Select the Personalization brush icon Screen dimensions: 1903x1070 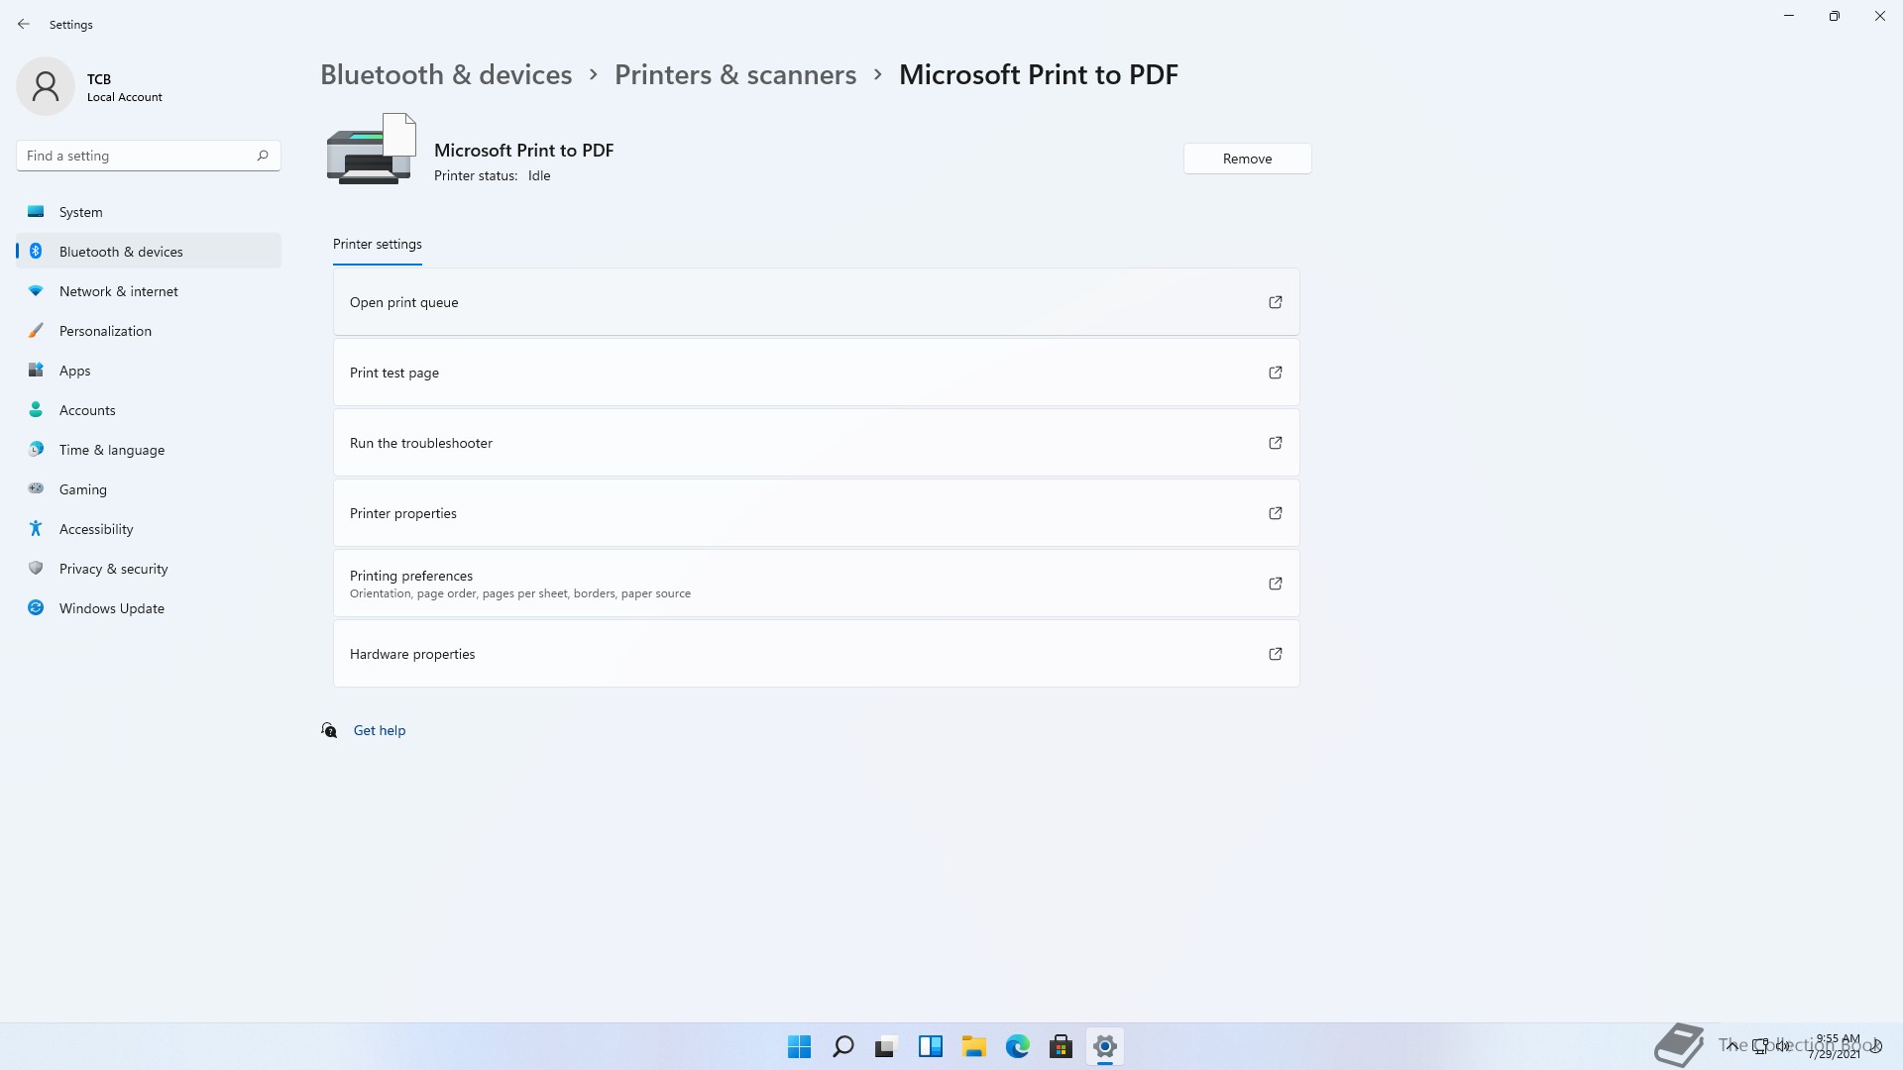click(36, 330)
